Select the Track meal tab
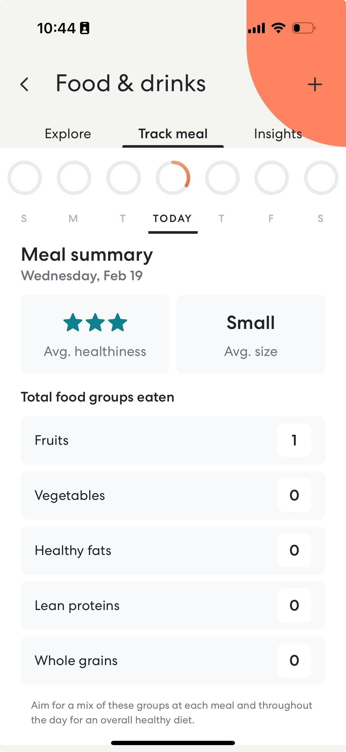 173,134
